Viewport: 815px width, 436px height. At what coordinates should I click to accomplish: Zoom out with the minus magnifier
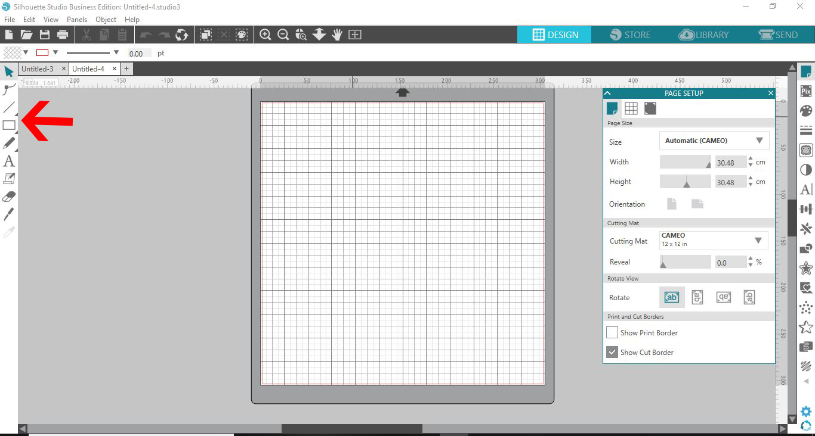(x=283, y=35)
